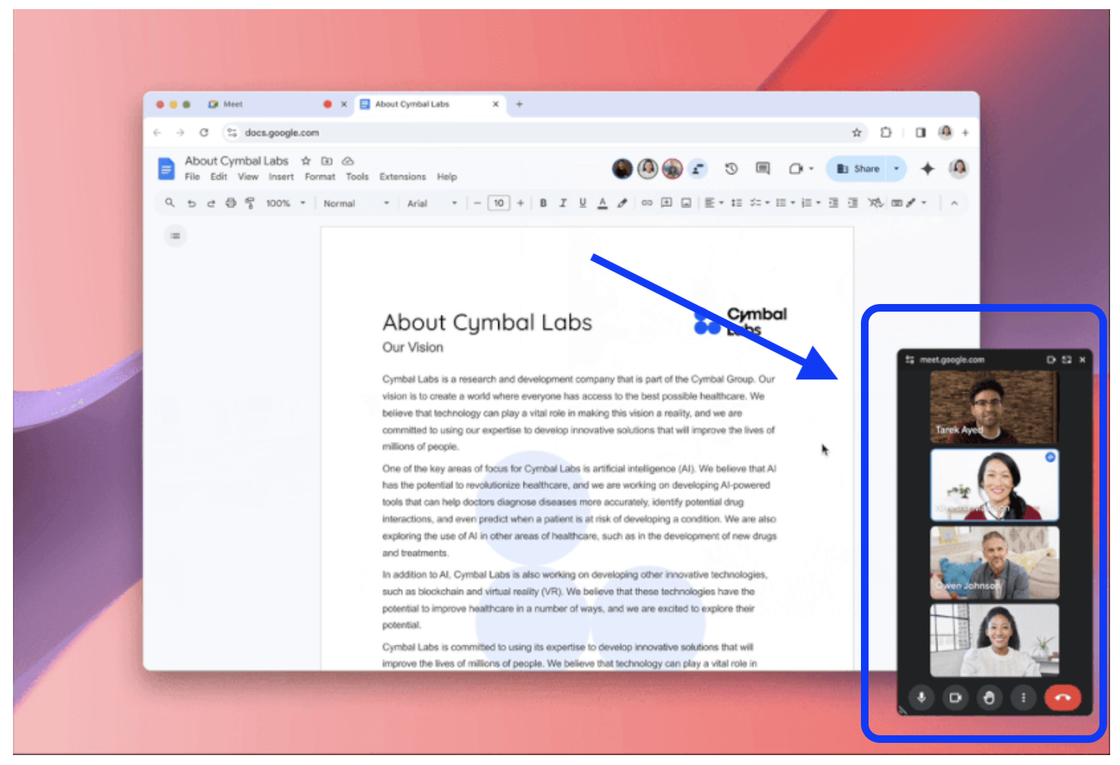Reload the docs.google.com page
The image size is (1120, 765).
tap(204, 133)
